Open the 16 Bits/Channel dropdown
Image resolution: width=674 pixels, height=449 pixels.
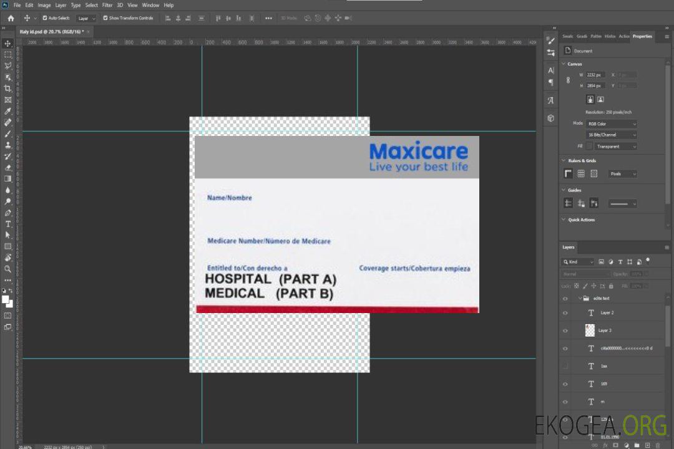coord(612,135)
